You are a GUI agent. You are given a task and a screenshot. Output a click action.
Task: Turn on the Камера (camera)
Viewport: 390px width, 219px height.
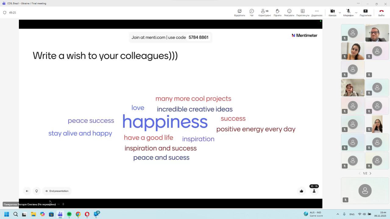pos(332,11)
